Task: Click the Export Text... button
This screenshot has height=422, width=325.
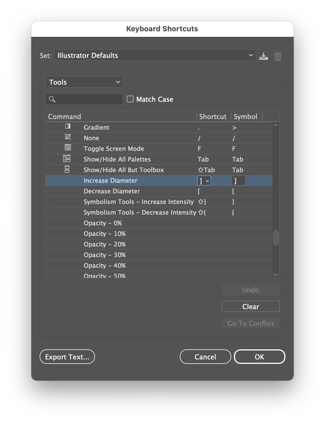Action: pos(67,357)
